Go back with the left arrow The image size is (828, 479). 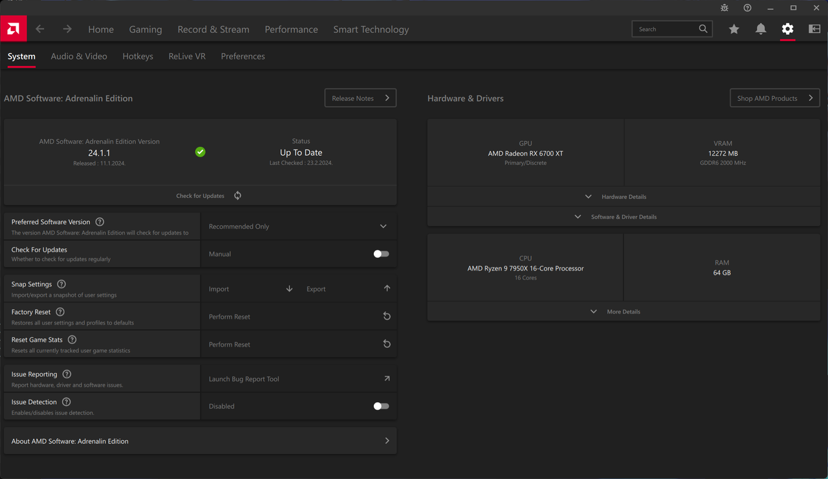pos(40,29)
